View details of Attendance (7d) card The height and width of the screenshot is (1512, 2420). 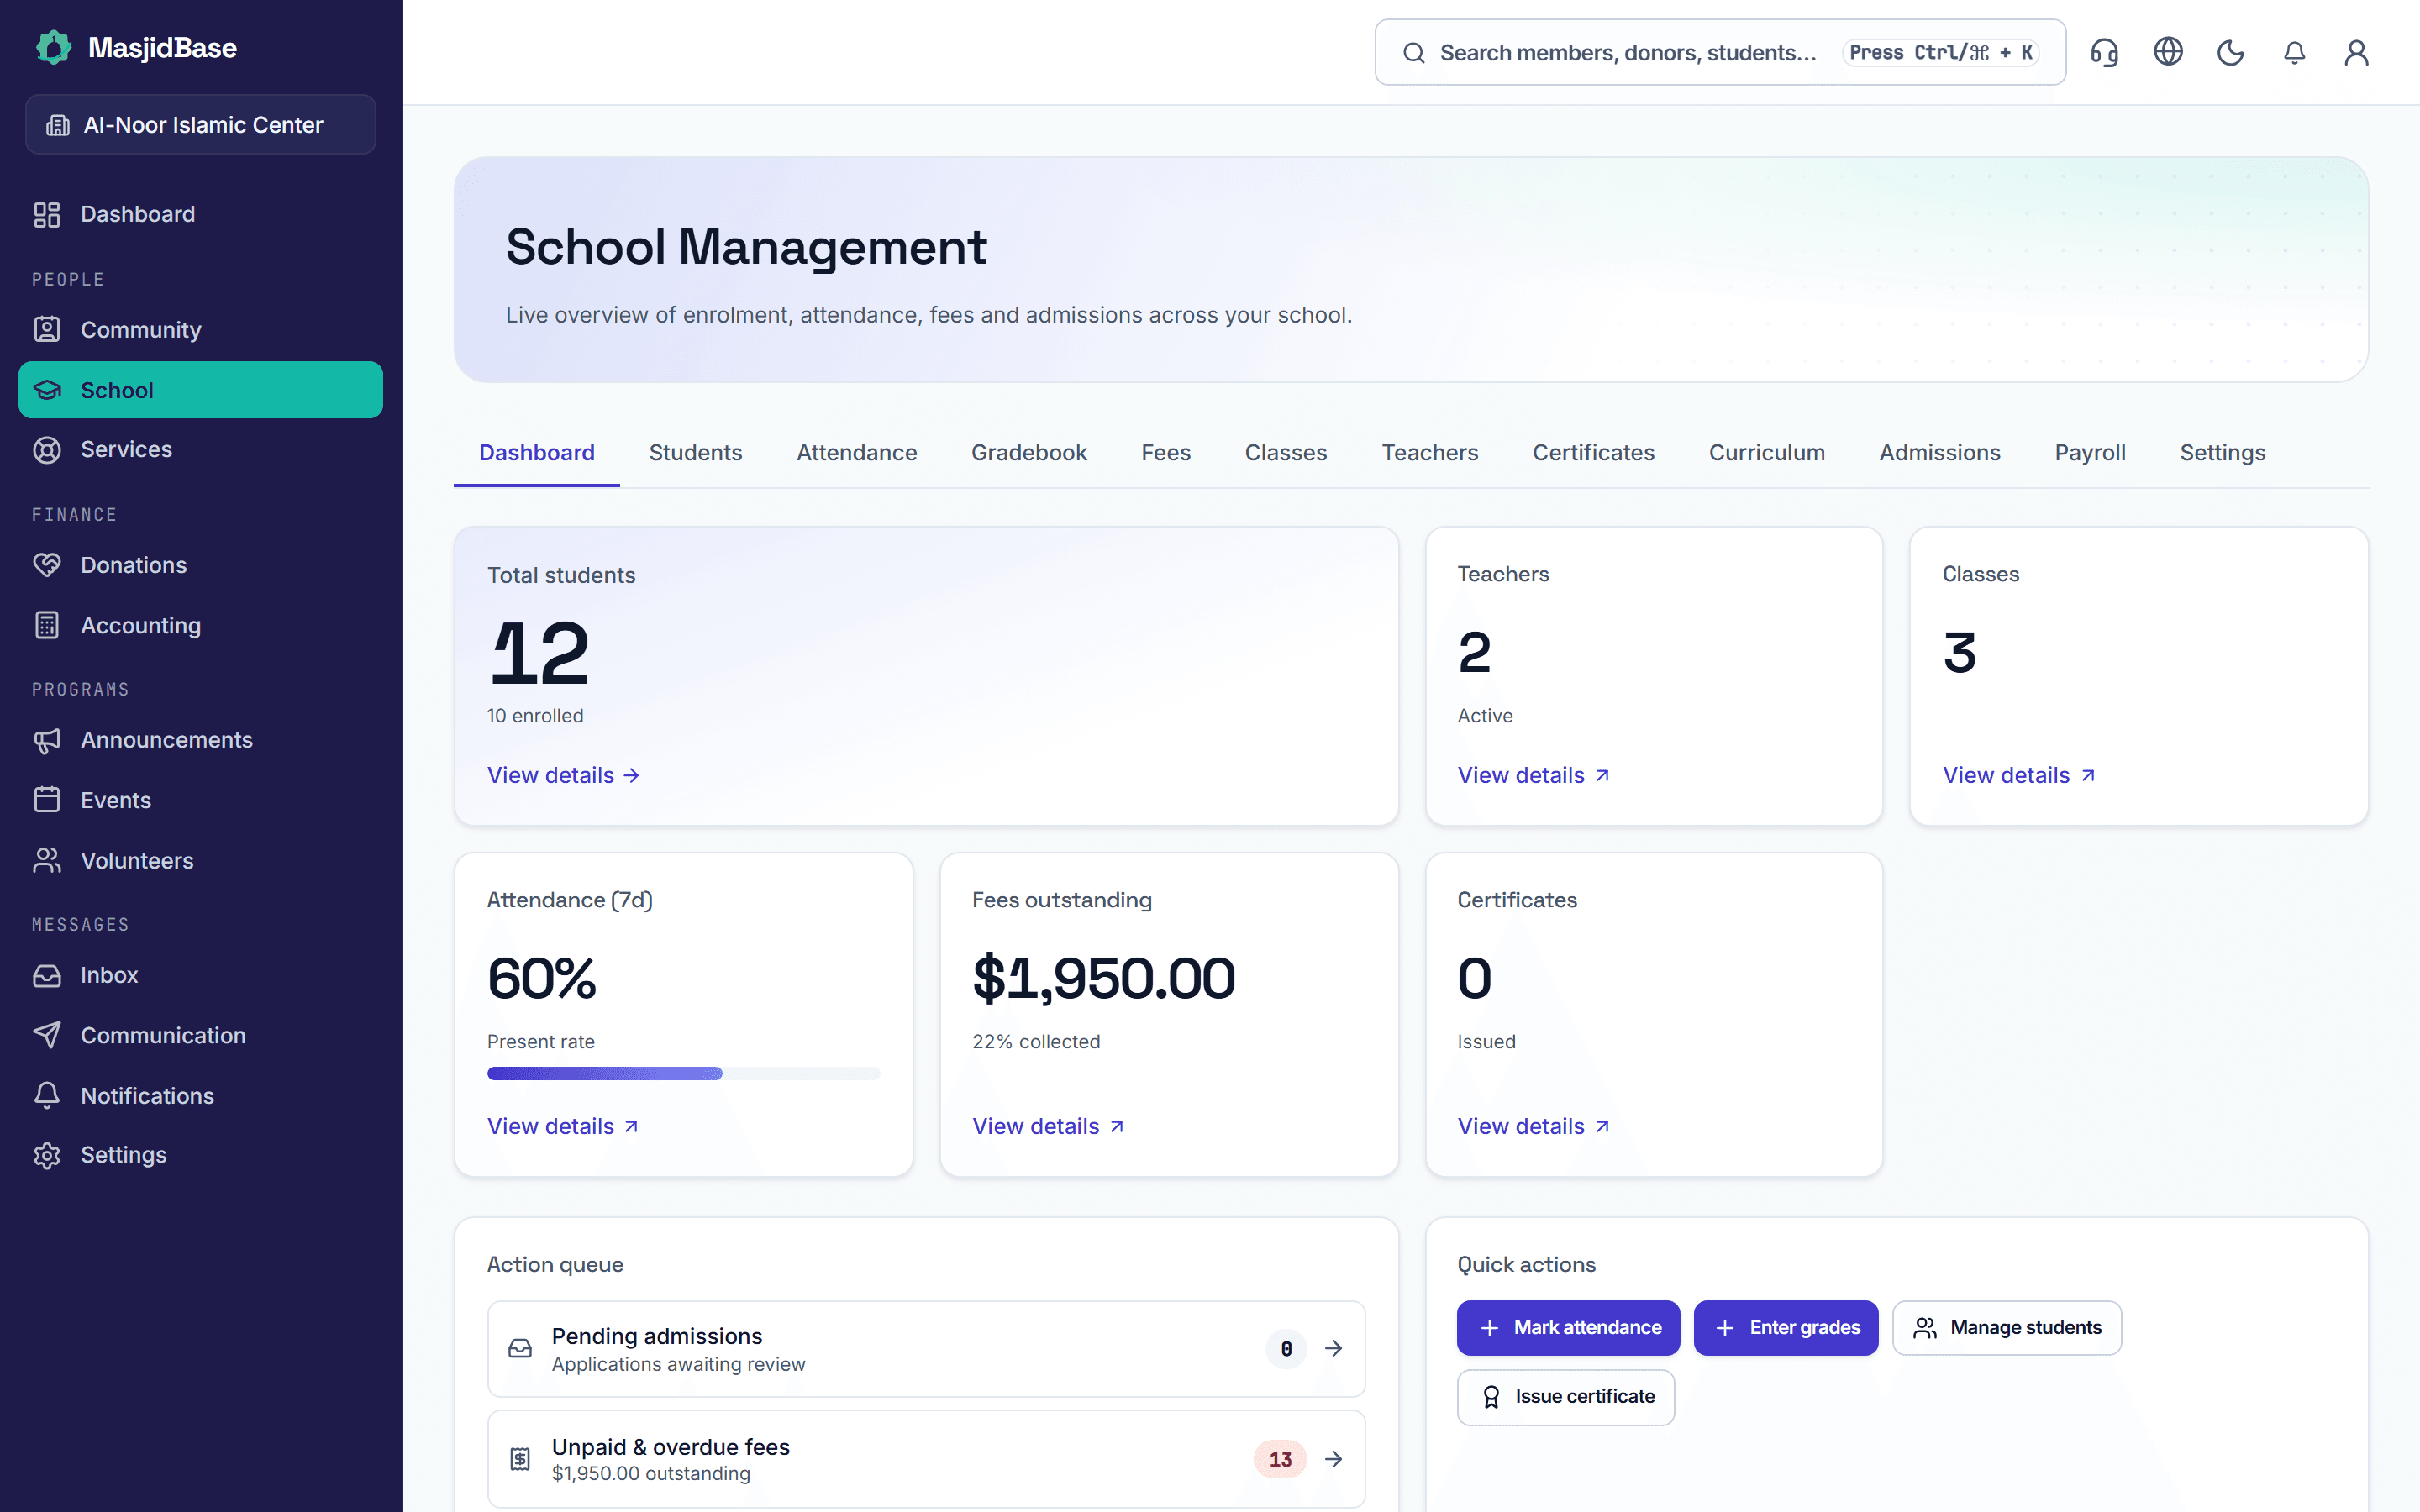click(563, 1126)
